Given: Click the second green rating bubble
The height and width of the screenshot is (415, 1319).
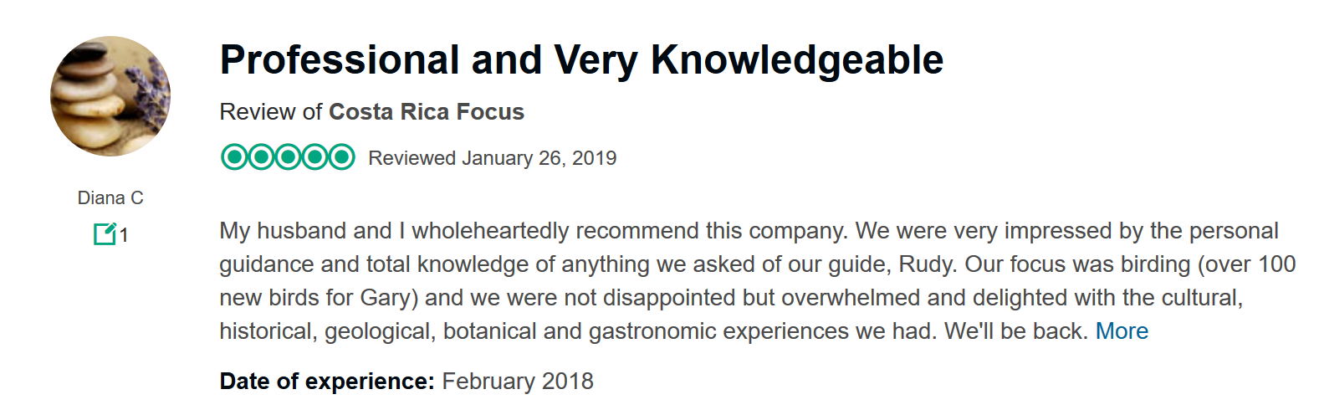Looking at the screenshot, I should (x=261, y=156).
